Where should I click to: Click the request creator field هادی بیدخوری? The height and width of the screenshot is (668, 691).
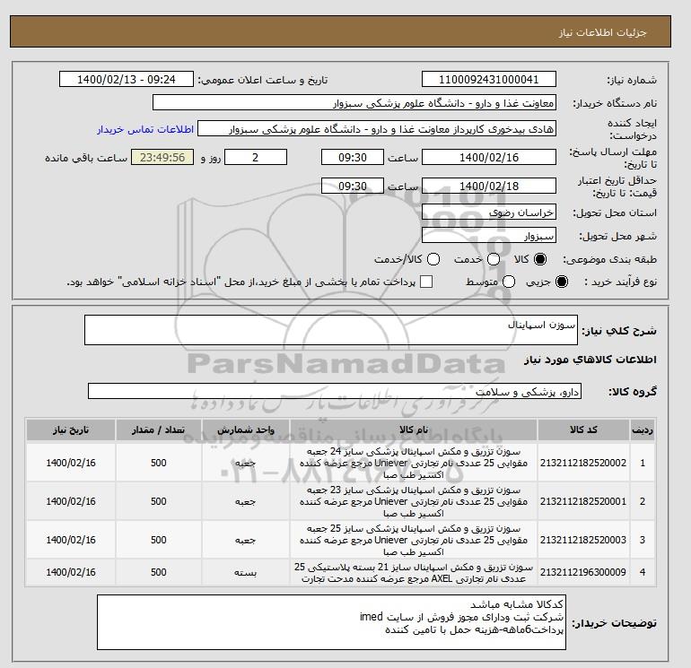[377, 129]
